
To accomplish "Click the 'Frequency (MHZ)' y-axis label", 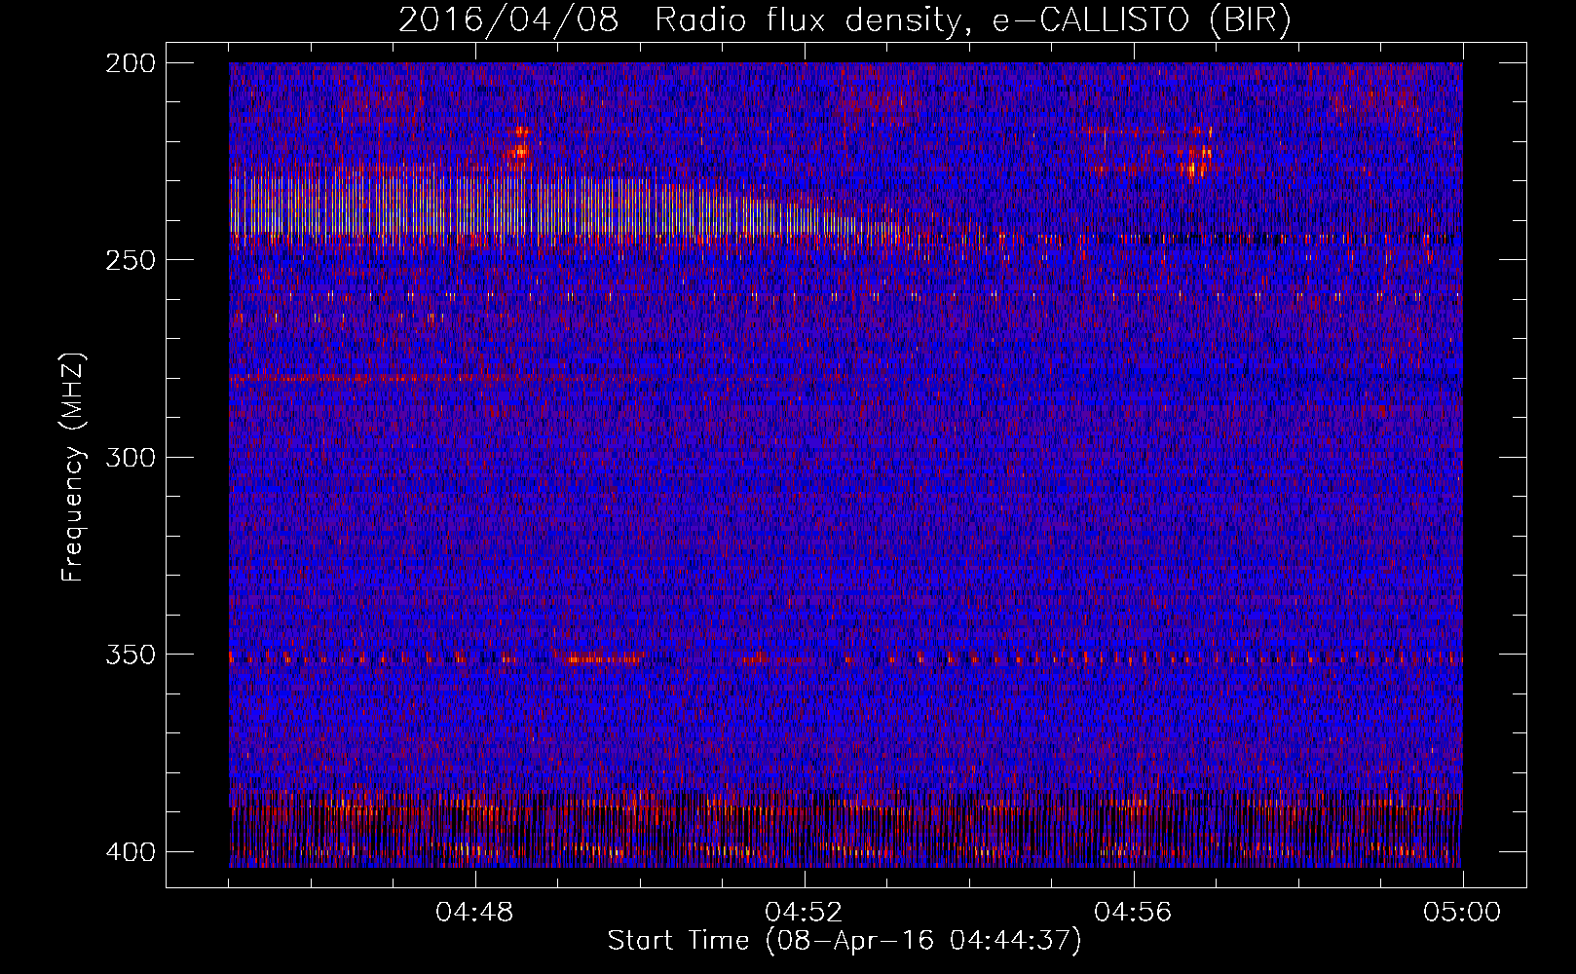I will pyautogui.click(x=73, y=467).
